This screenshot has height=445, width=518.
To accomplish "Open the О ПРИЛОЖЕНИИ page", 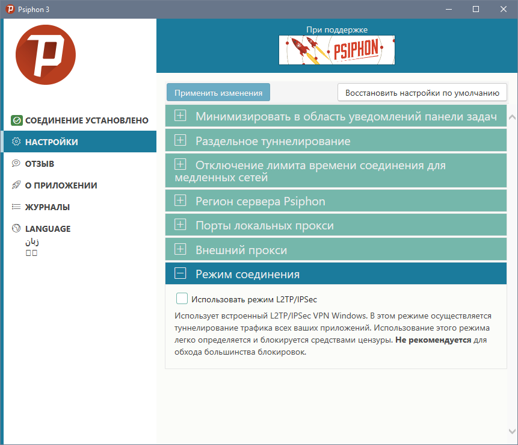I will [79, 185].
